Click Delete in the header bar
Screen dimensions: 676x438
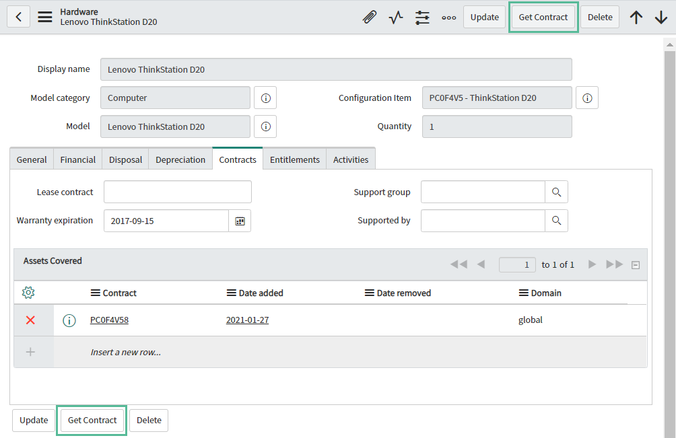(x=600, y=17)
